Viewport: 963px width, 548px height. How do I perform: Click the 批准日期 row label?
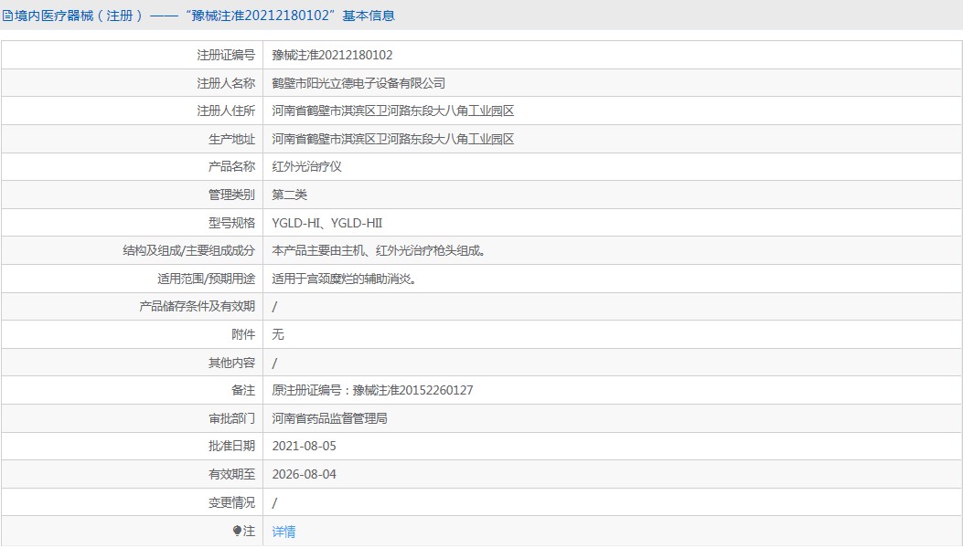click(231, 446)
